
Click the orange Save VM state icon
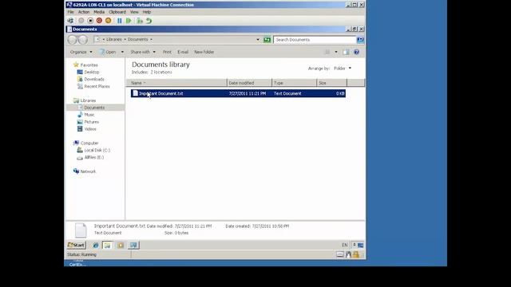point(109,21)
